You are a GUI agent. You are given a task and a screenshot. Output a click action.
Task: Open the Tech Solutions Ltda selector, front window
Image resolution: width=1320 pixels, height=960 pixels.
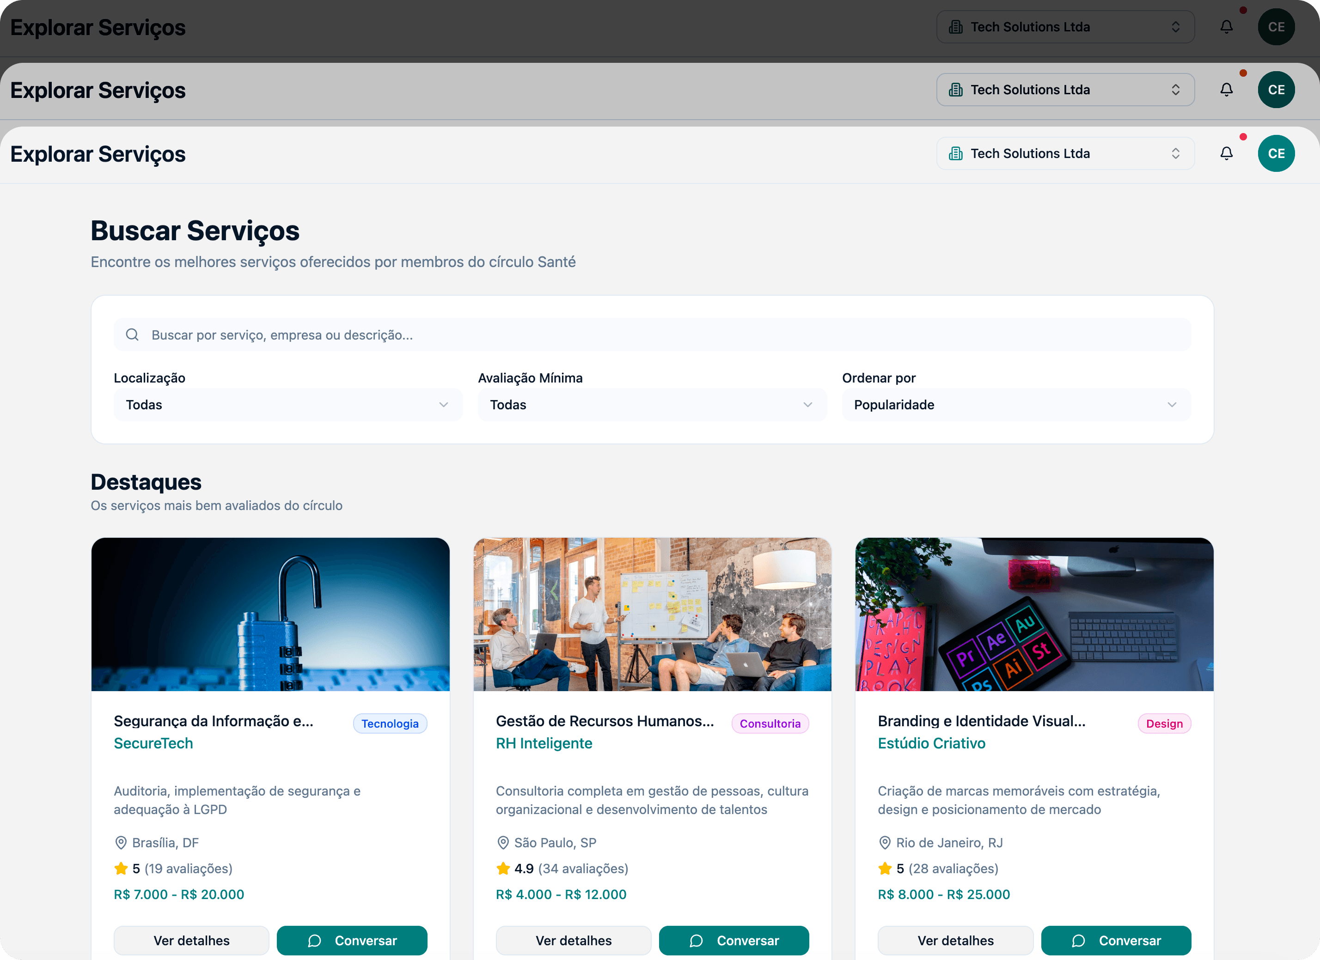click(1065, 153)
